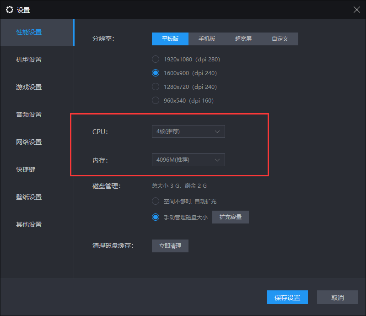Close the settings window with X icon
This screenshot has width=366, height=316.
tap(356, 10)
